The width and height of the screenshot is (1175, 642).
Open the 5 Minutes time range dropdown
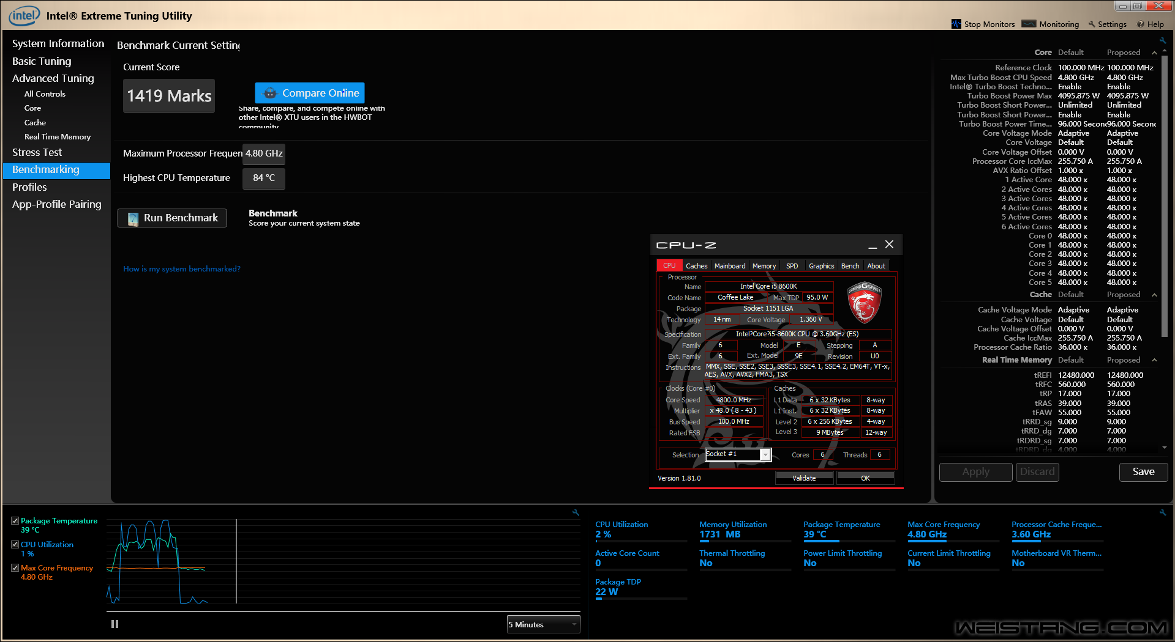click(543, 624)
